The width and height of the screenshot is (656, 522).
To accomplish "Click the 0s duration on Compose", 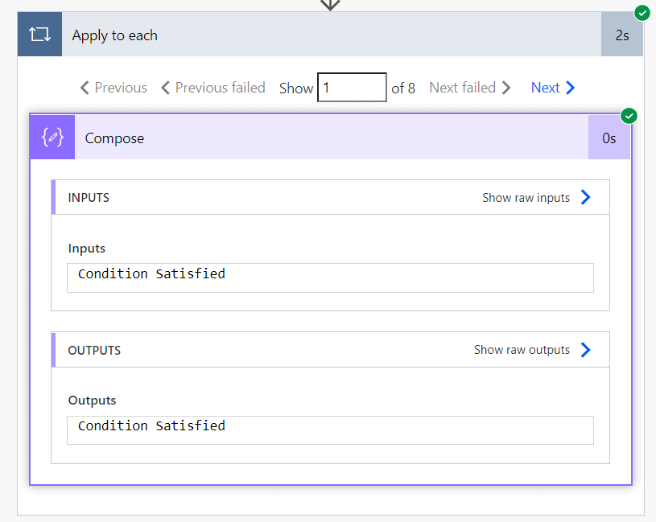I will coord(609,138).
